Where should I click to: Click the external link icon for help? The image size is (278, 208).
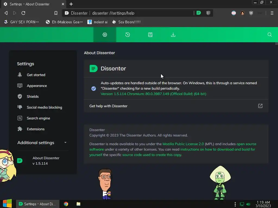click(260, 106)
